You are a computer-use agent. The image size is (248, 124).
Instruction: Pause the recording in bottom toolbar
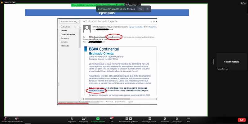point(127,119)
